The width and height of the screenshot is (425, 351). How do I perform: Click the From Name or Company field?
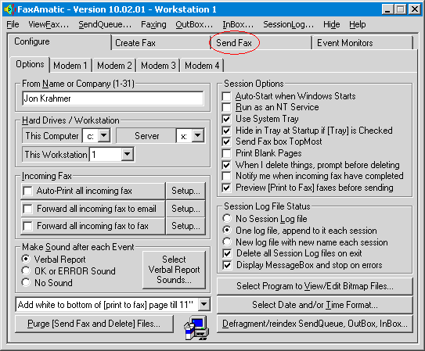pyautogui.click(x=113, y=98)
